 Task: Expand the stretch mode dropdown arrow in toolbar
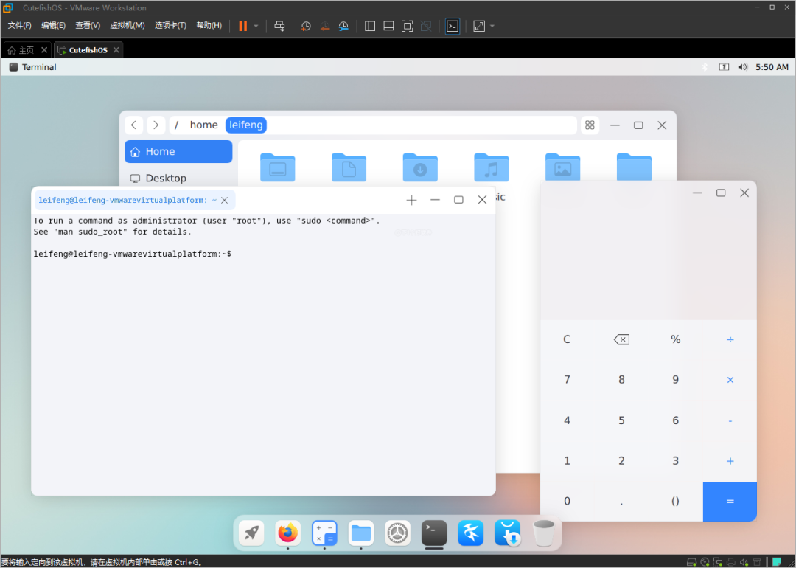(x=492, y=26)
